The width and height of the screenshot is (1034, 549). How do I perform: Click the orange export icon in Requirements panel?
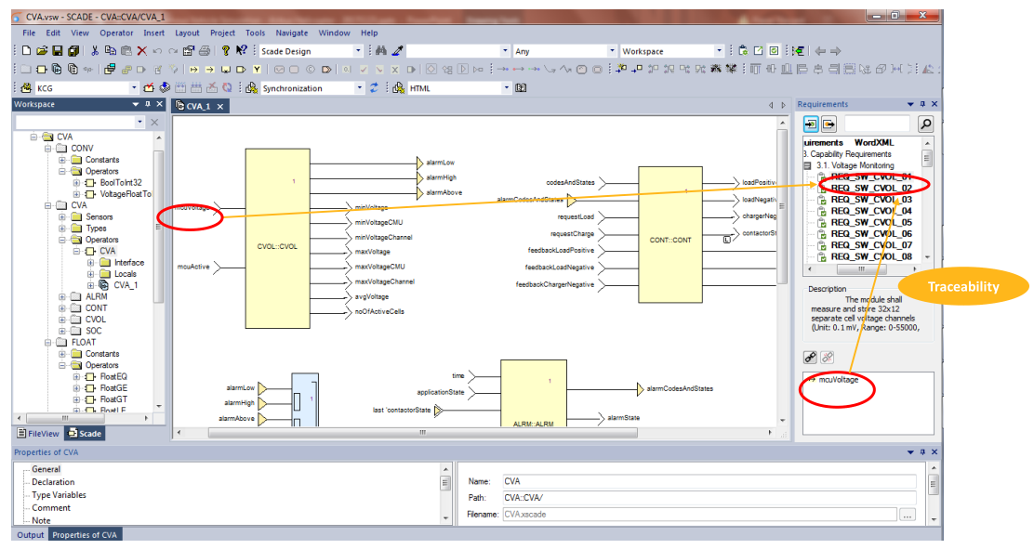pyautogui.click(x=829, y=124)
